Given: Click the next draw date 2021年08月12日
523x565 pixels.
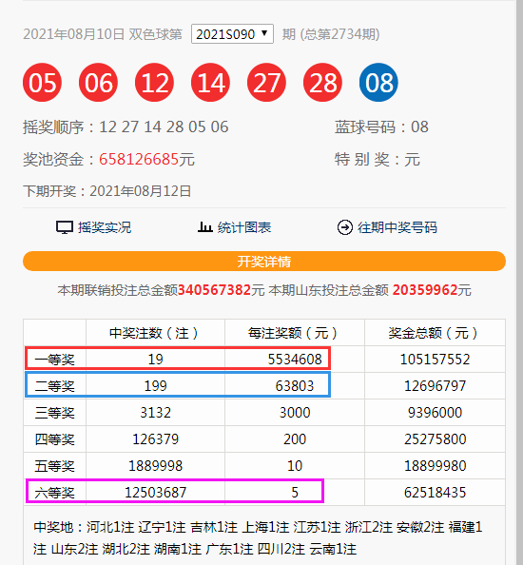Looking at the screenshot, I should click(x=141, y=191).
